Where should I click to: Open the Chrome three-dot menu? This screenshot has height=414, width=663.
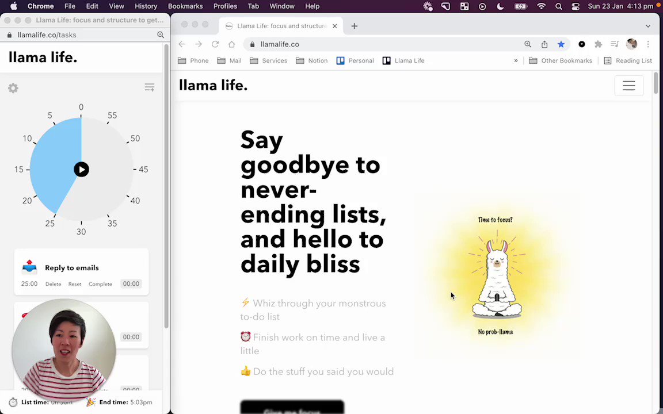coord(648,44)
